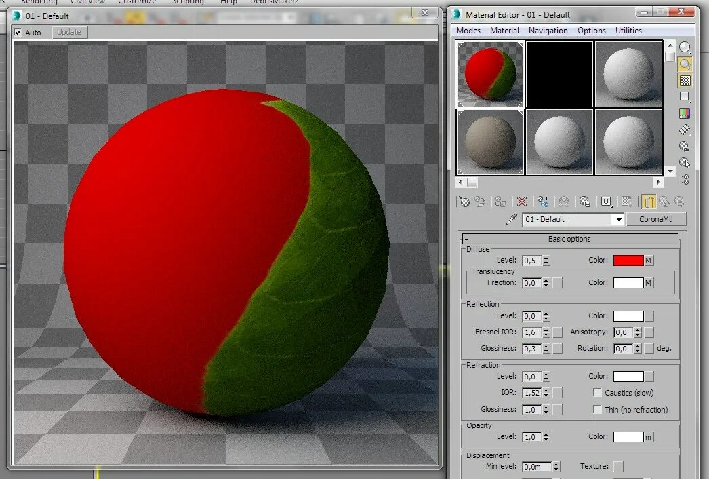Enable the Thin (no refraction) checkbox
The width and height of the screenshot is (709, 479).
597,409
